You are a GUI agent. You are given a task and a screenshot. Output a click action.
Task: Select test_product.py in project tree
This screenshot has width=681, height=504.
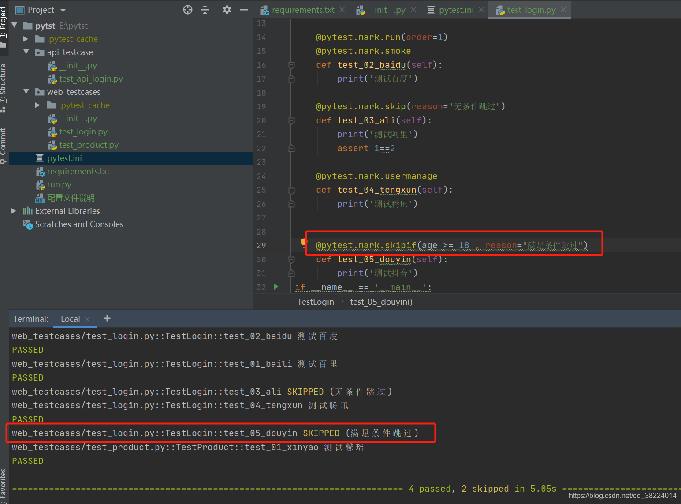point(89,145)
